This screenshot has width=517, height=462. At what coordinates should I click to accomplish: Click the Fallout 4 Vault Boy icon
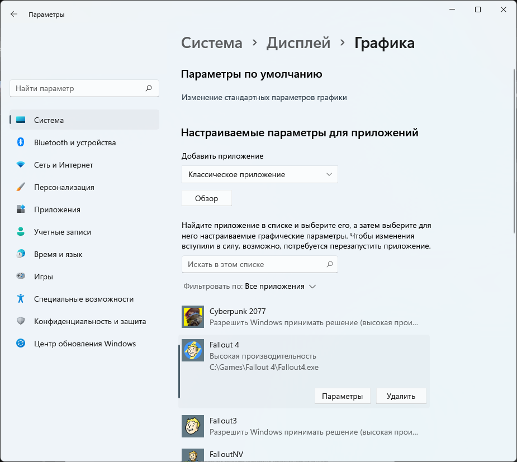(x=193, y=350)
